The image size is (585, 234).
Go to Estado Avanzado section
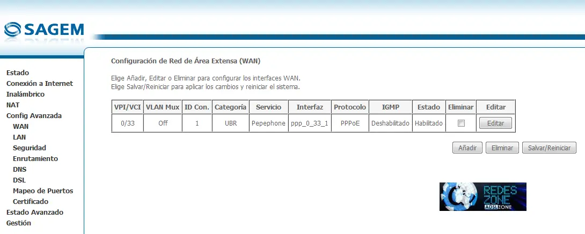[x=35, y=213]
